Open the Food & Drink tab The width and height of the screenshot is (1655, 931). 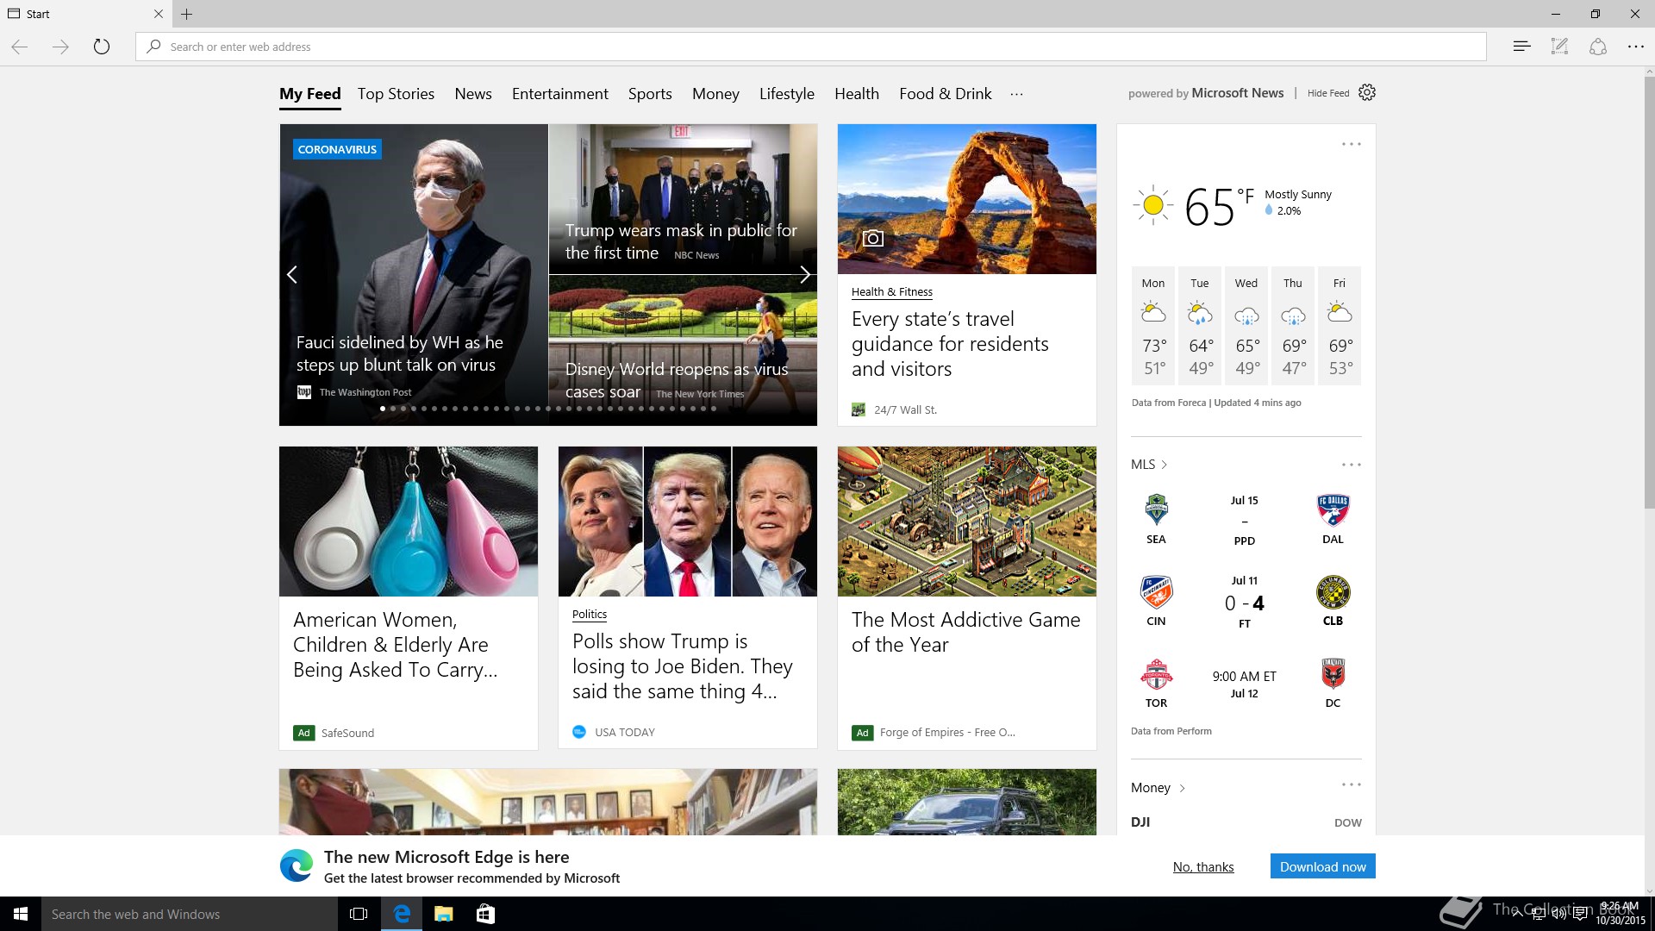pyautogui.click(x=946, y=94)
